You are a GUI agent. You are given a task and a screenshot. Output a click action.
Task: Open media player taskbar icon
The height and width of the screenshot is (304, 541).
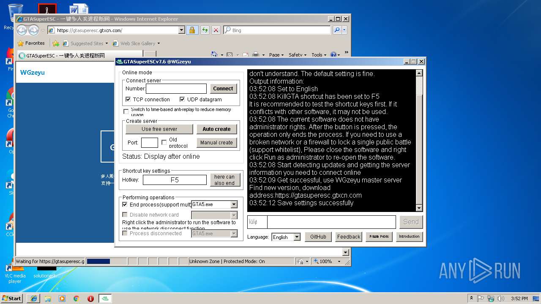click(62, 298)
